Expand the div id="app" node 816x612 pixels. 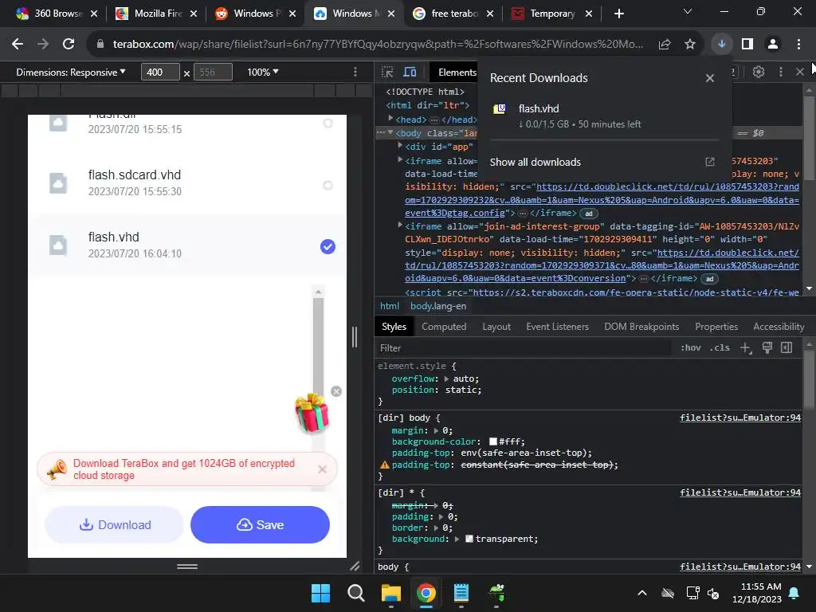click(400, 147)
